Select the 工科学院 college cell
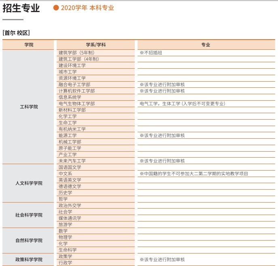Viewport: 278px width, 266px height. coord(28,107)
